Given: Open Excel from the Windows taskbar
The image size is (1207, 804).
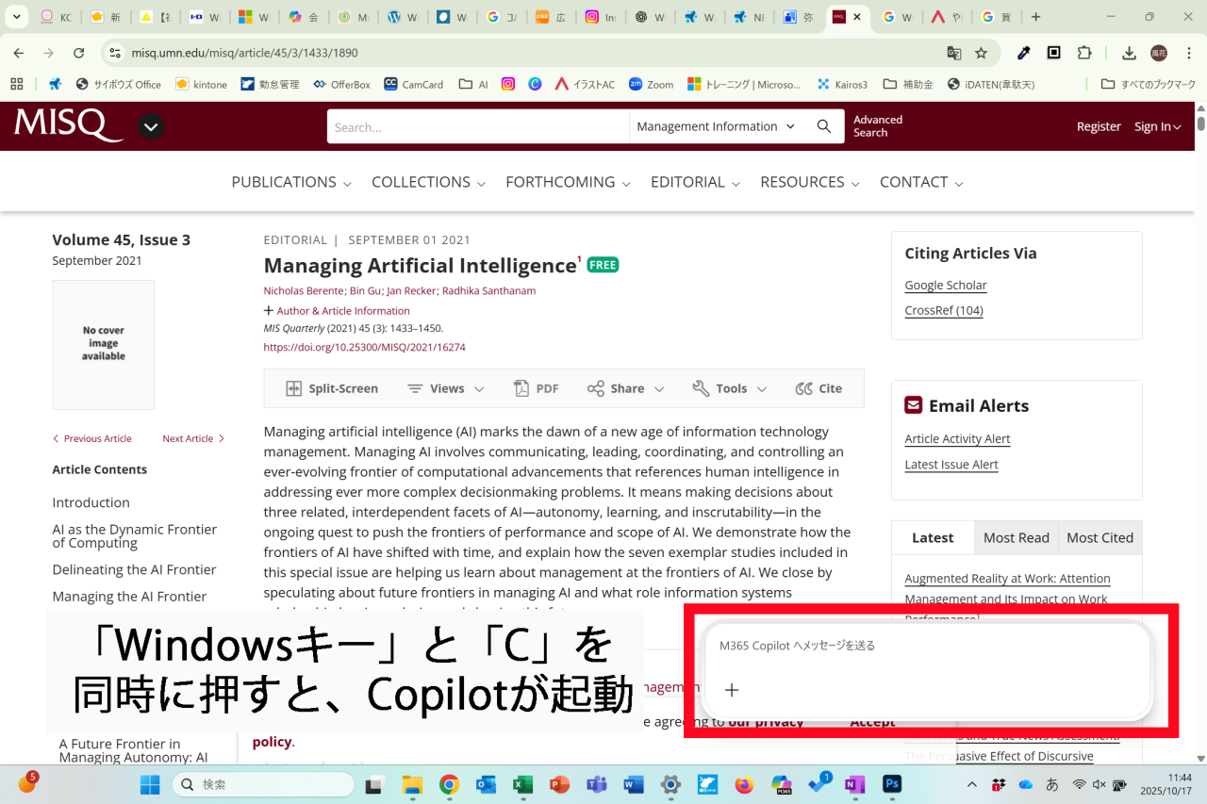Looking at the screenshot, I should click(x=522, y=784).
